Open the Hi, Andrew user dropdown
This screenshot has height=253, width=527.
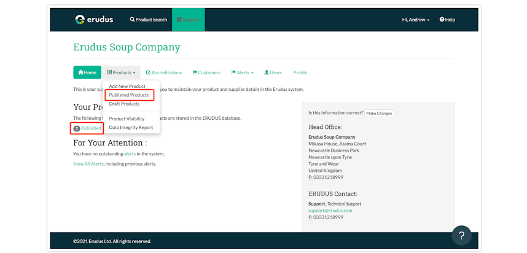tap(416, 20)
